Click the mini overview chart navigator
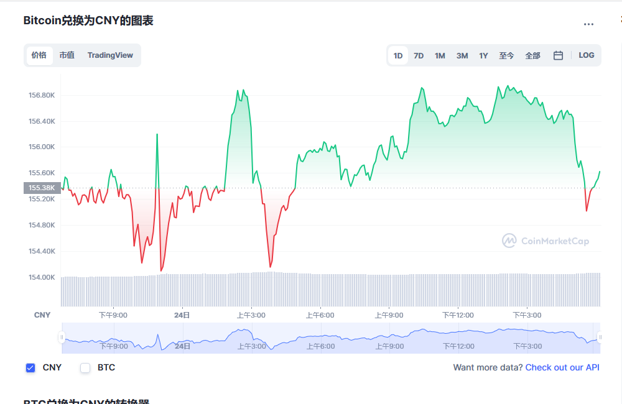622x404 pixels. [x=331, y=338]
